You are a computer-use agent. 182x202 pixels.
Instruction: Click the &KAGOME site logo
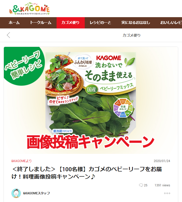click(x=29, y=8)
